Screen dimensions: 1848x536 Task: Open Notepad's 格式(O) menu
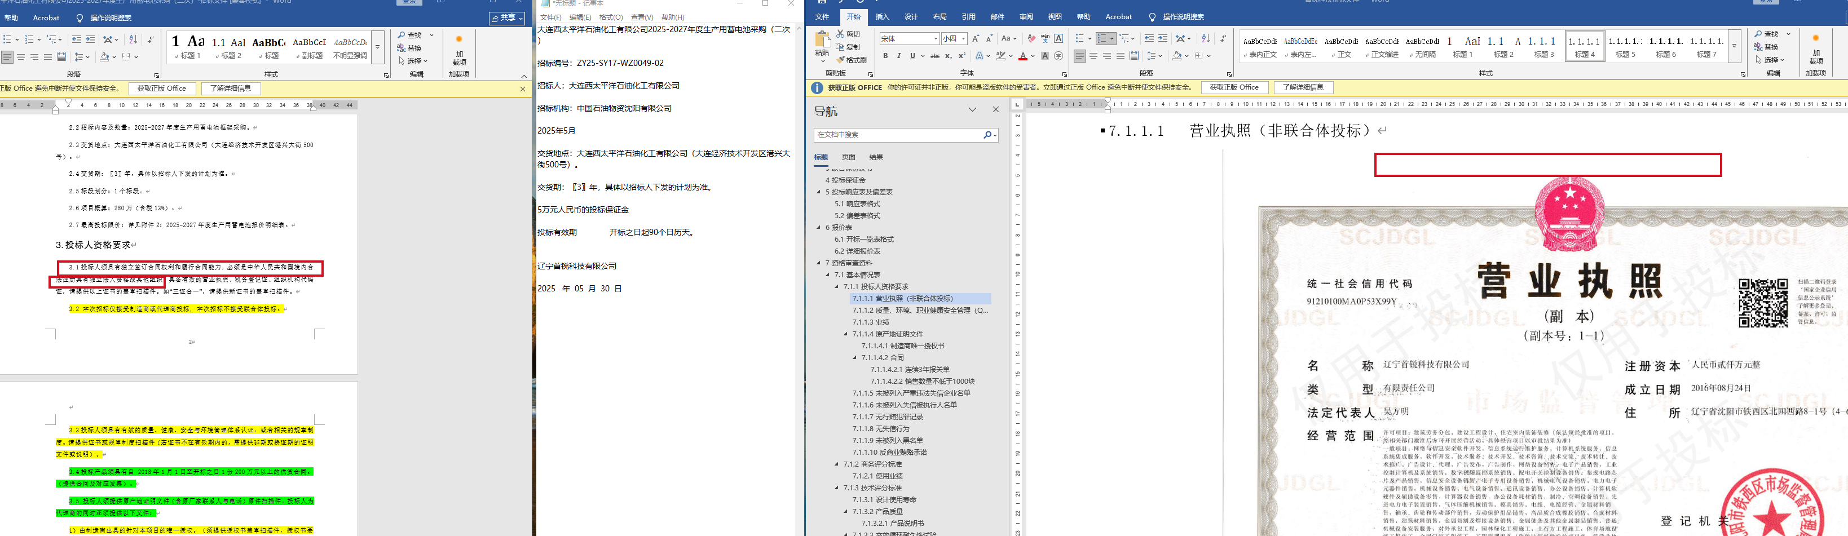coord(611,17)
